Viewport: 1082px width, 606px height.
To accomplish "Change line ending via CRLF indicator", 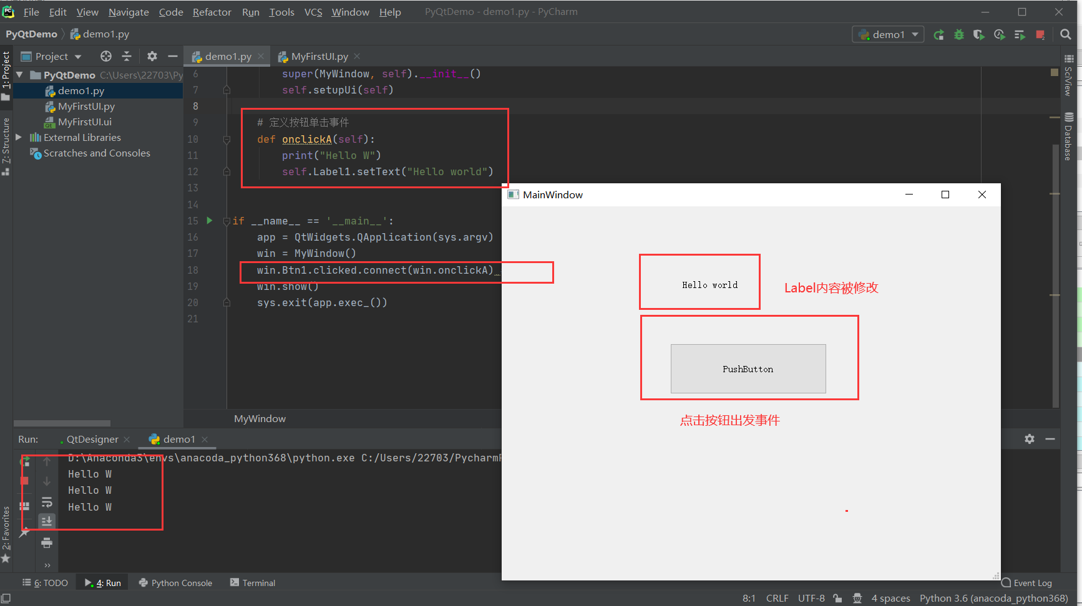I will click(x=777, y=598).
